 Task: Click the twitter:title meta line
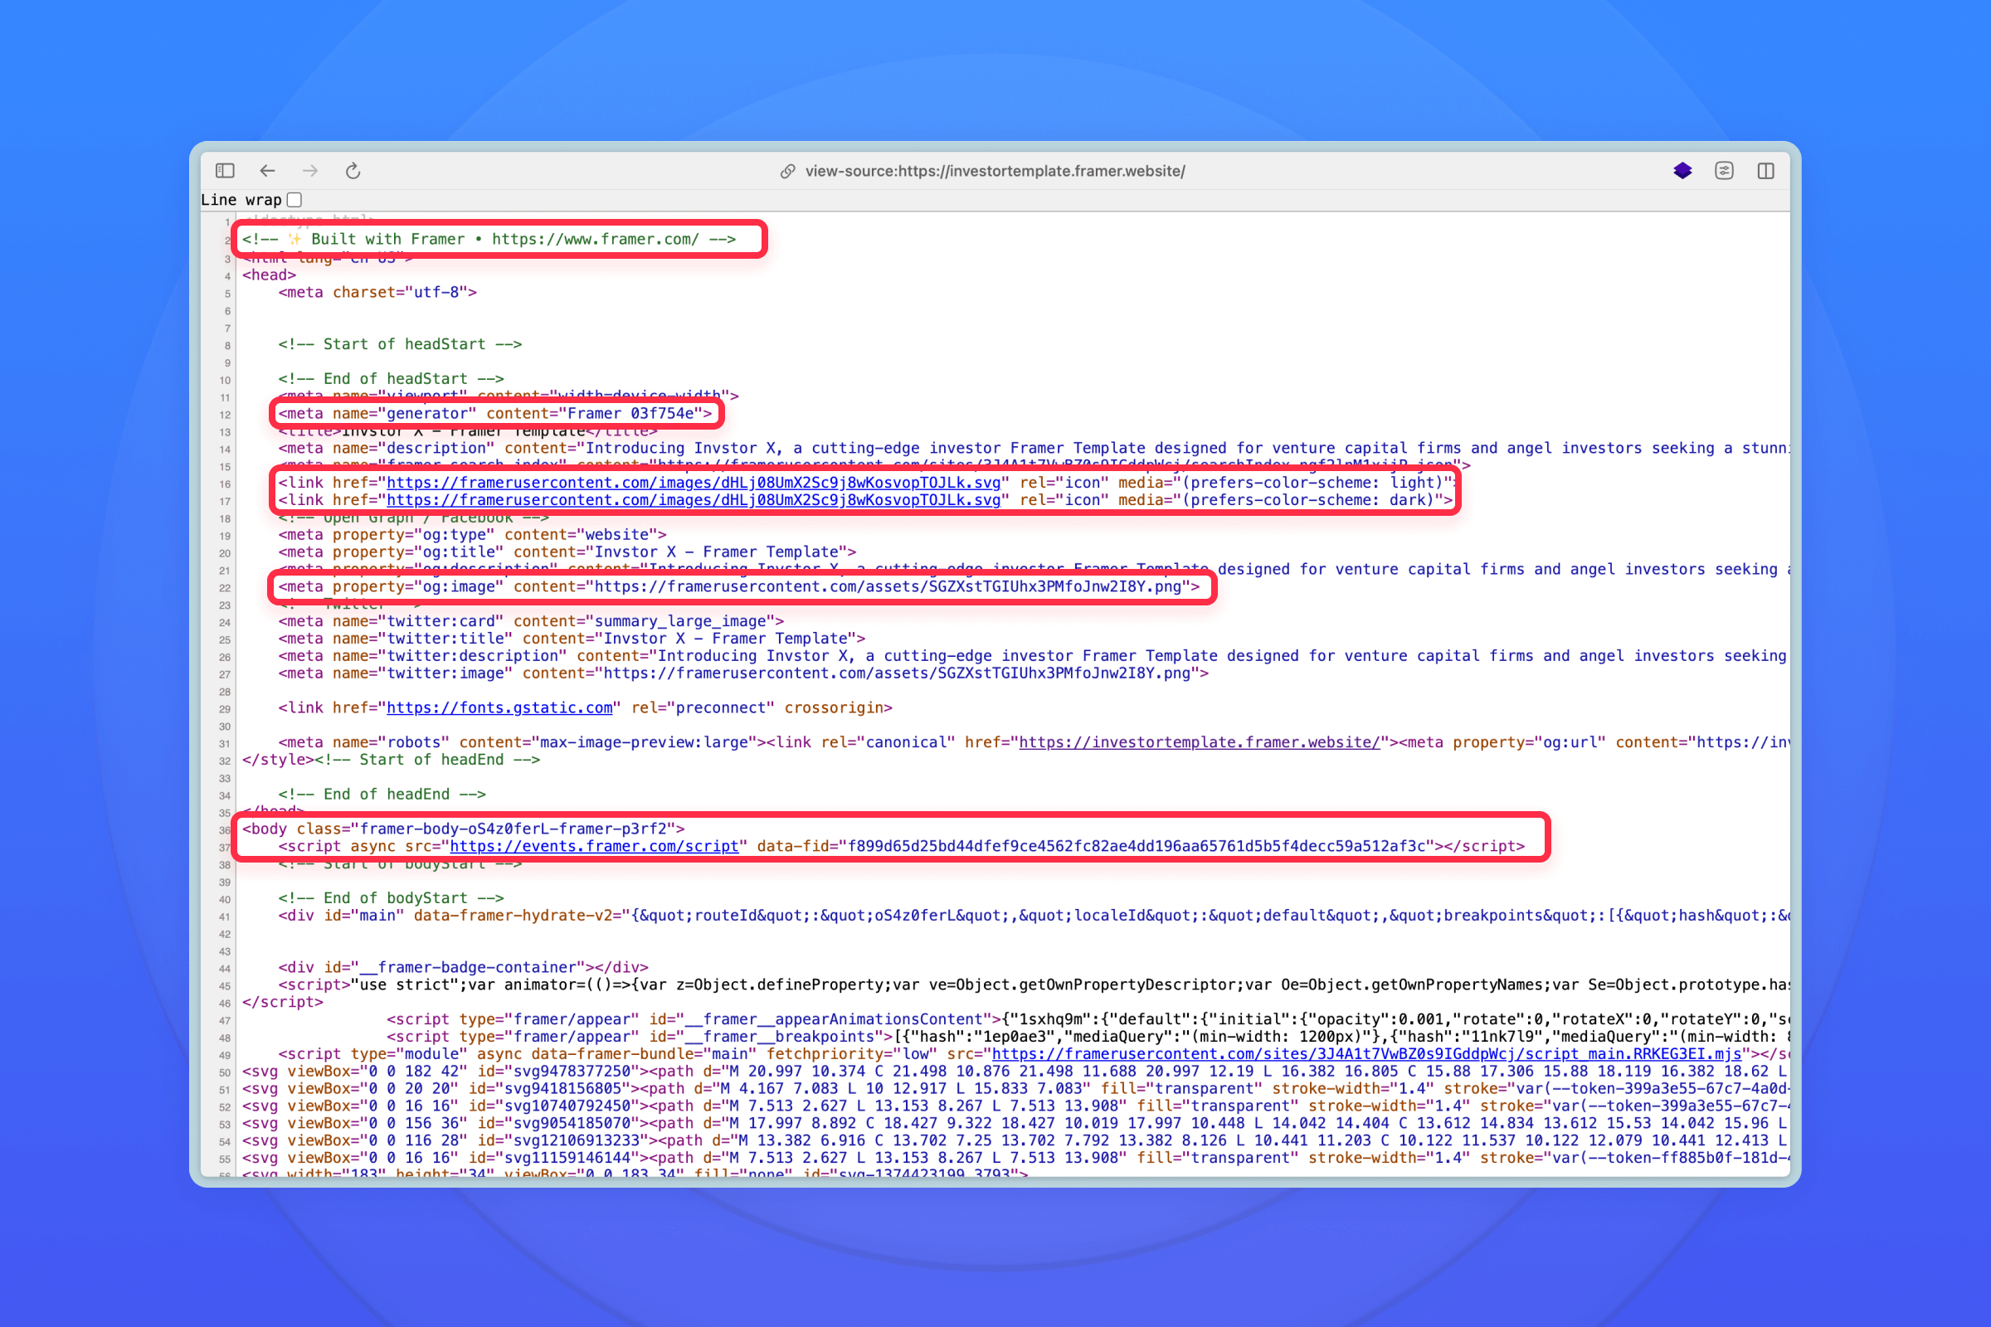(x=572, y=639)
